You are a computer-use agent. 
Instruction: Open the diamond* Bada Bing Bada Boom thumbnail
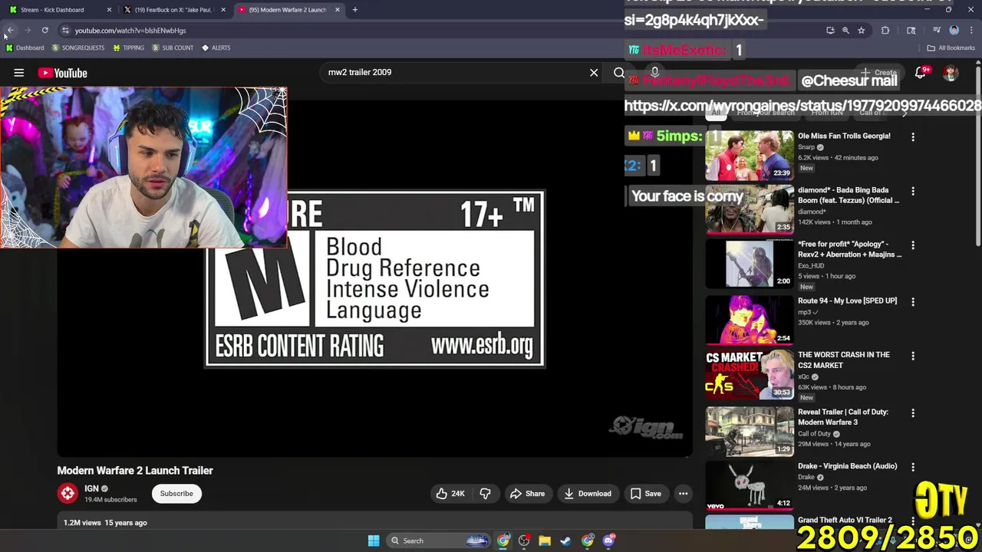pos(750,209)
